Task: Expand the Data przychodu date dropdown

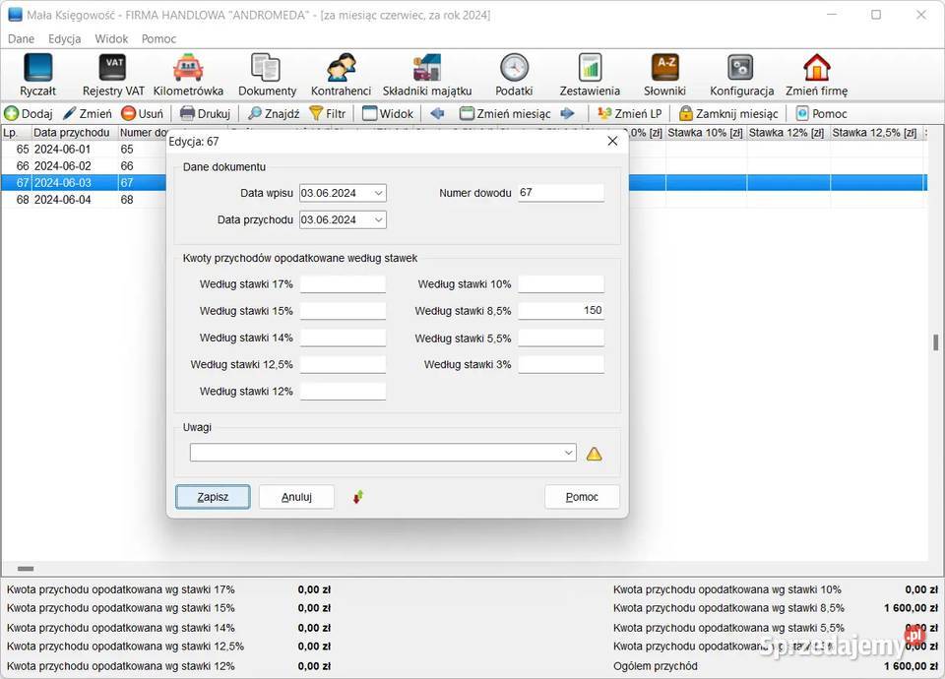Action: (378, 219)
